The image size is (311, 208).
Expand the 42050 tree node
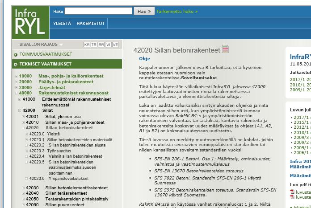pos(23,199)
